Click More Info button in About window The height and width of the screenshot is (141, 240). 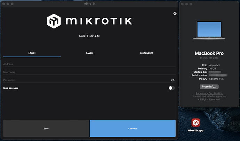coord(209,87)
